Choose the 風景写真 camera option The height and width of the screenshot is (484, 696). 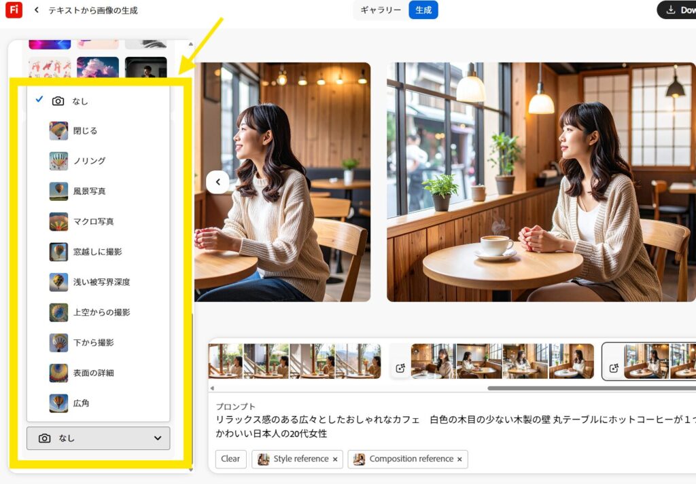(x=98, y=191)
